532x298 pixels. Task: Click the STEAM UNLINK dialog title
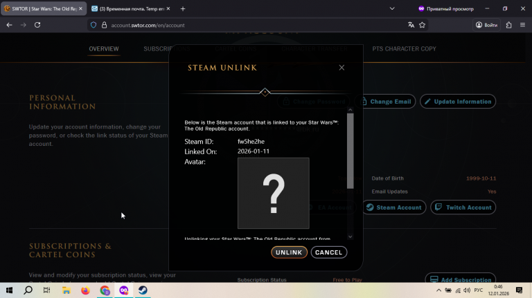tap(222, 68)
